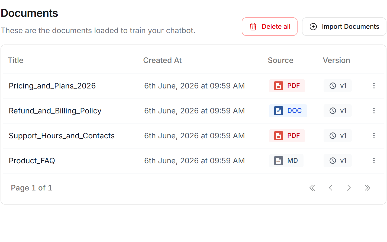Select the Support_Hours_and_Contacts document title
Image resolution: width=387 pixels, height=242 pixels.
pos(62,136)
